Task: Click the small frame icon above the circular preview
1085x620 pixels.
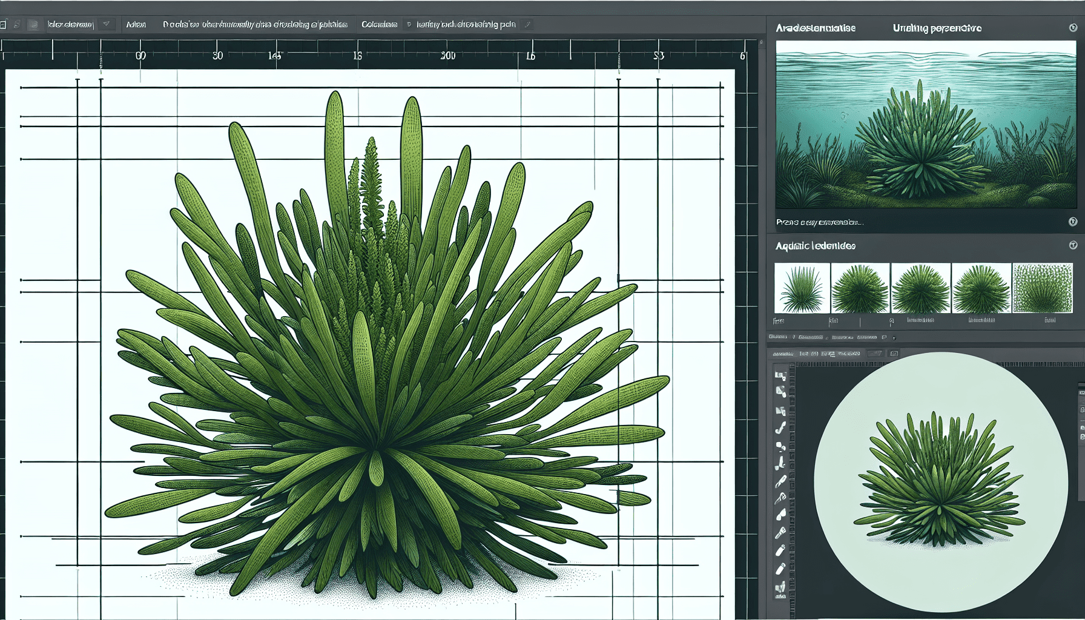Action: pos(894,354)
